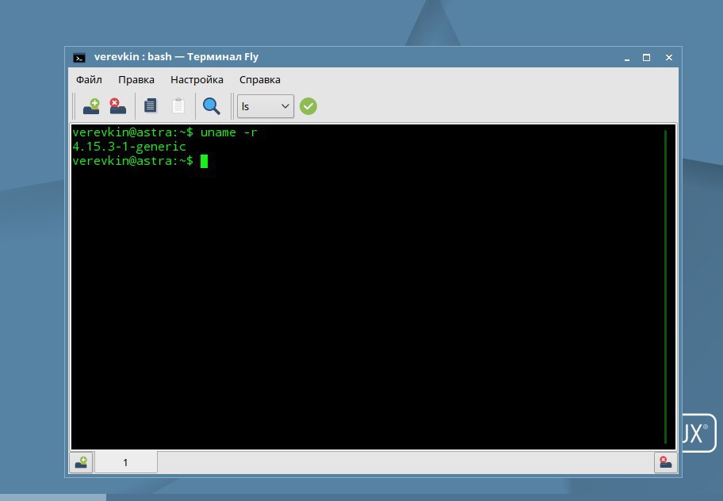Switch to terminal tab 1

(x=125, y=462)
